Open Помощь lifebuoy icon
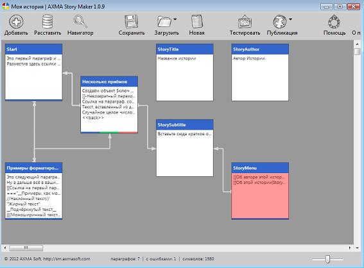Screen dimensions: 364x268 (334, 22)
